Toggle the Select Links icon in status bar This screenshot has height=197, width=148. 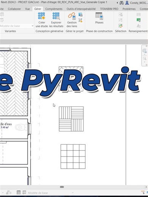(143, 192)
